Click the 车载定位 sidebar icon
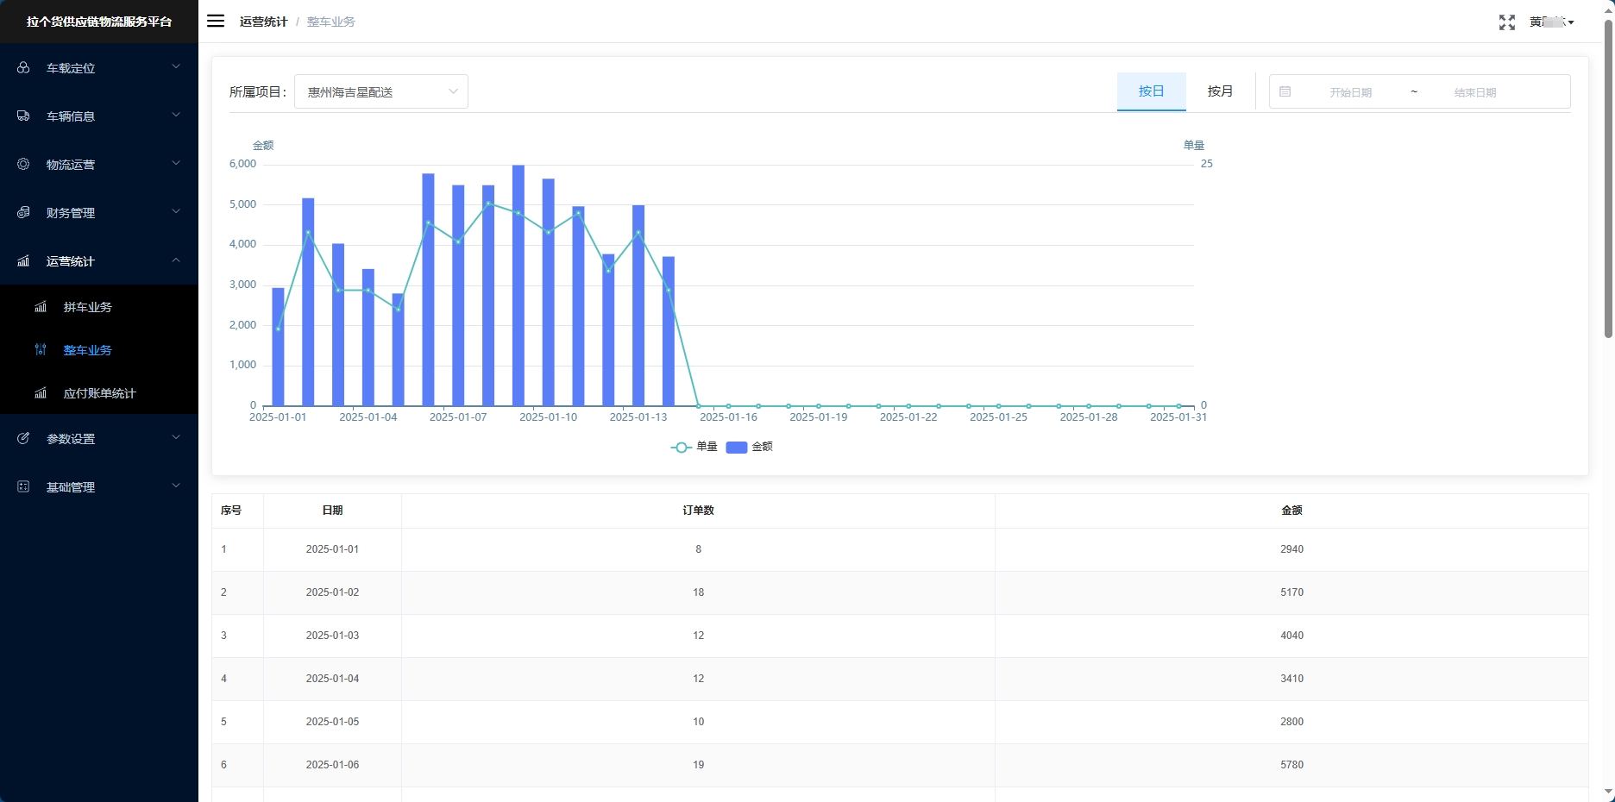 coord(23,67)
